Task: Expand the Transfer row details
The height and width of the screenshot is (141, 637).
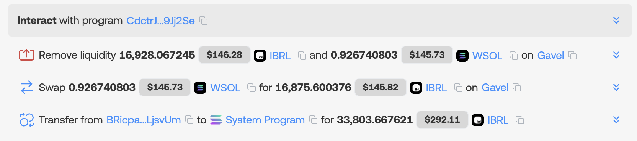Action: (x=616, y=120)
